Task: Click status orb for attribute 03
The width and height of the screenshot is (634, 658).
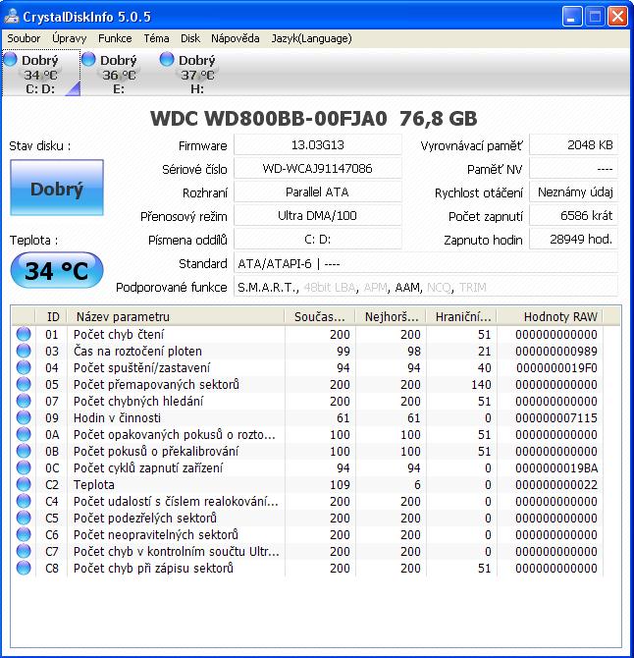Action: (x=24, y=351)
